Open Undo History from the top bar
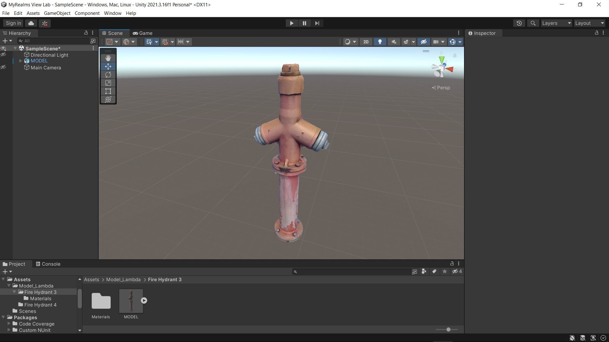This screenshot has width=609, height=342. click(x=519, y=23)
